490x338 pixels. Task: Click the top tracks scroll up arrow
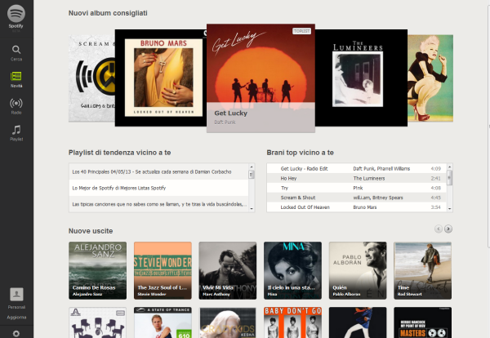tap(450, 167)
